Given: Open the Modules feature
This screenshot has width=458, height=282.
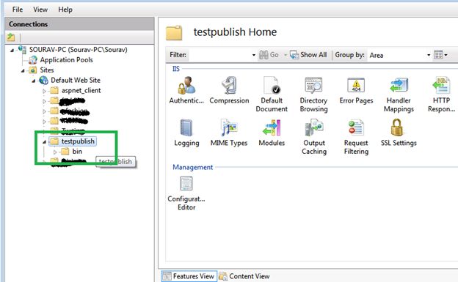Looking at the screenshot, I should click(272, 133).
